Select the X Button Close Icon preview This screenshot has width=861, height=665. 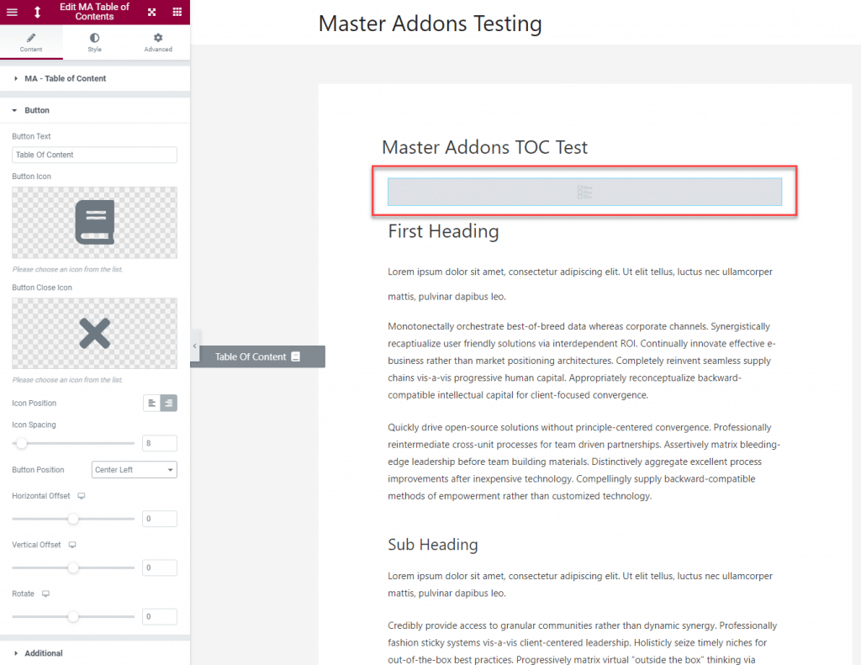click(94, 333)
